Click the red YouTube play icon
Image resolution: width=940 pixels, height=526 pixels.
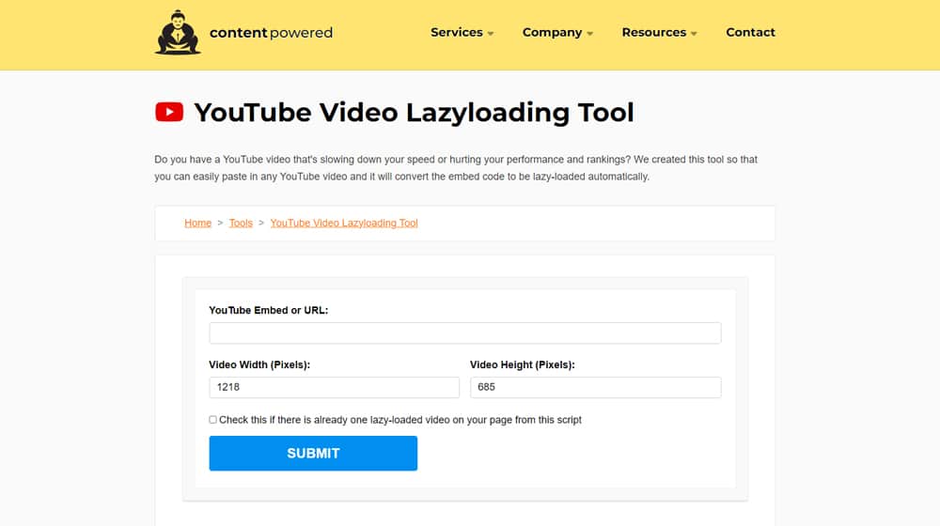pyautogui.click(x=169, y=112)
